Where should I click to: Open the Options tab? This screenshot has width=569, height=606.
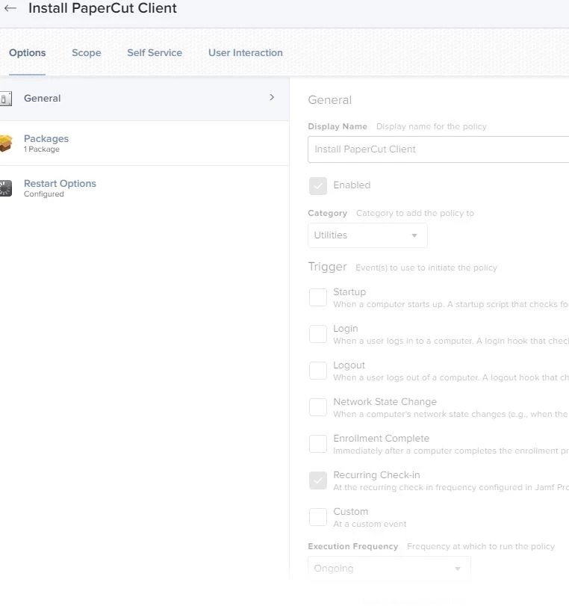click(27, 53)
